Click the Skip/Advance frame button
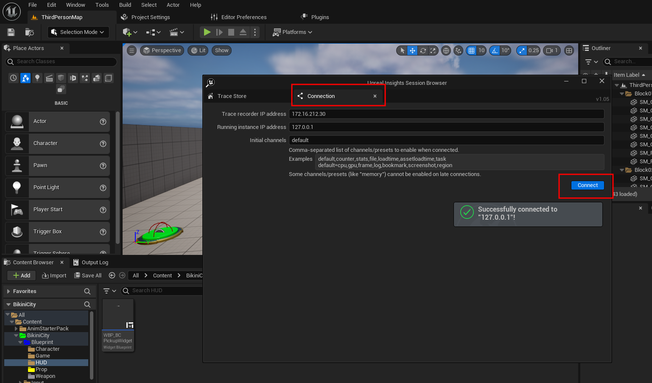The image size is (652, 383). click(x=219, y=32)
